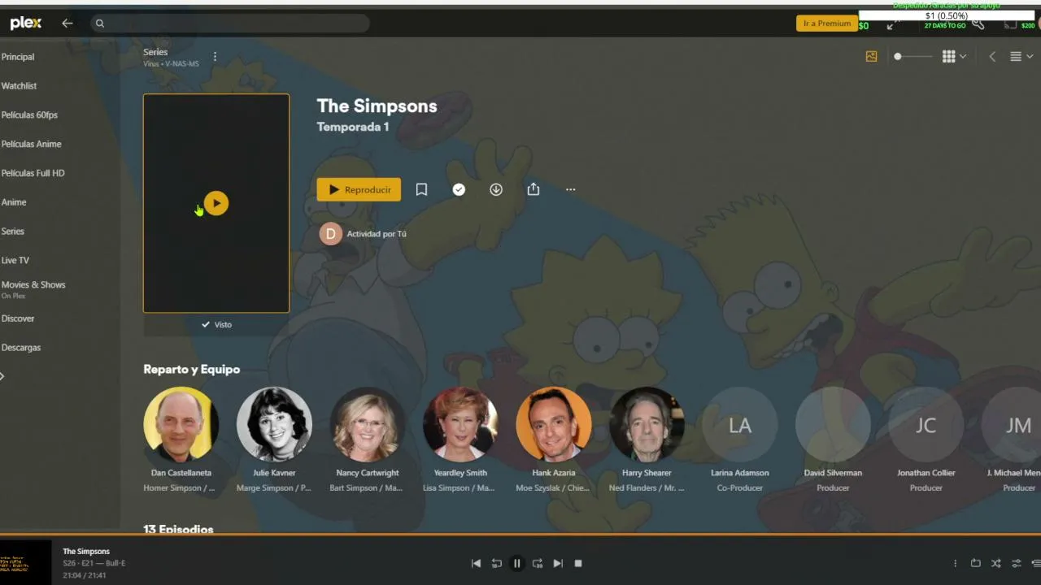The height and width of the screenshot is (585, 1041).
Task: Open the grid view type dropdown
Action: coord(954,57)
